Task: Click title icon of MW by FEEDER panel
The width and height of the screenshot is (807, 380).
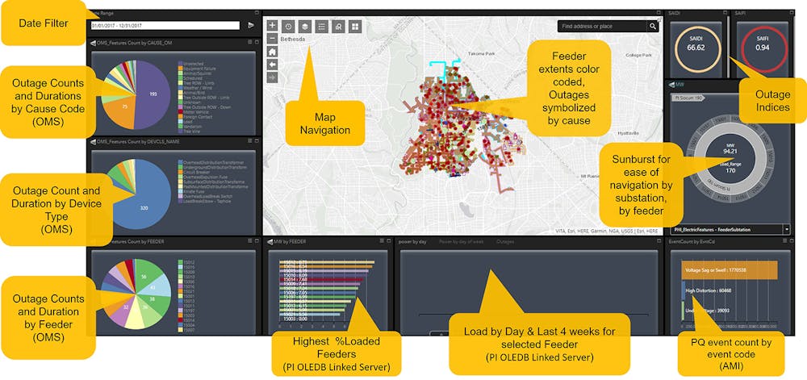Action: coord(270,241)
